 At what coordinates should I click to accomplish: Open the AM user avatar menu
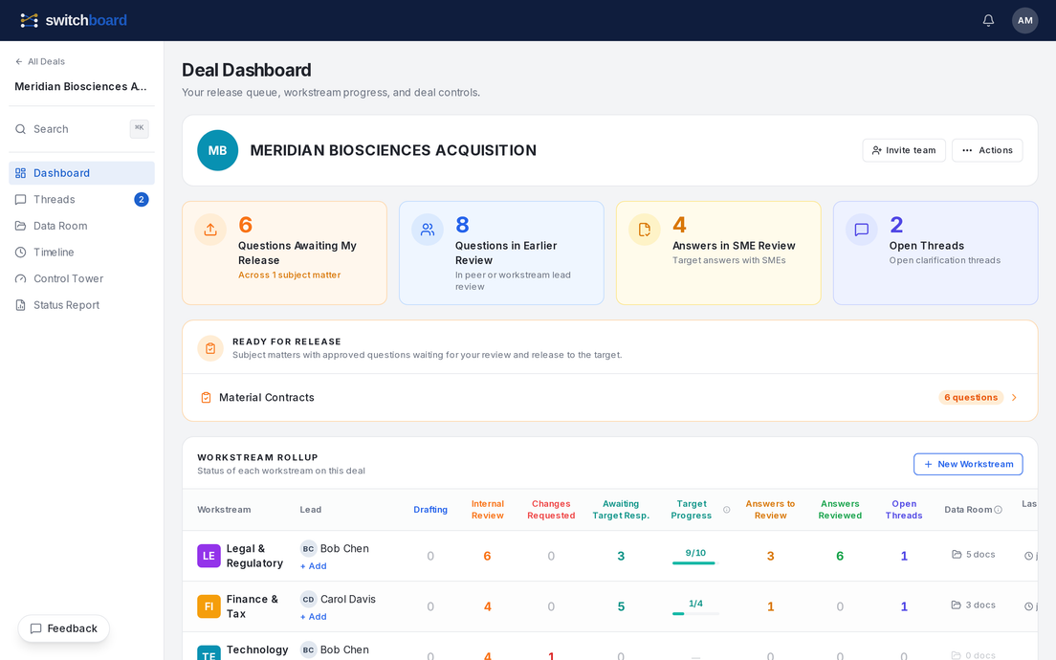[1024, 20]
